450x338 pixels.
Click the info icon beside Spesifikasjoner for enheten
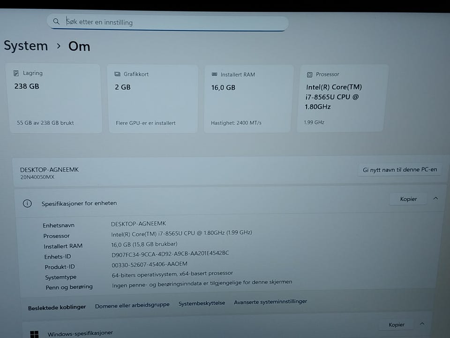(27, 203)
